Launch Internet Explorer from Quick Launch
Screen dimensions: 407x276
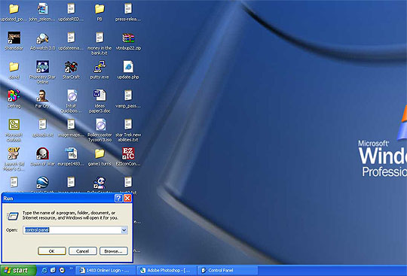[x=44, y=271]
